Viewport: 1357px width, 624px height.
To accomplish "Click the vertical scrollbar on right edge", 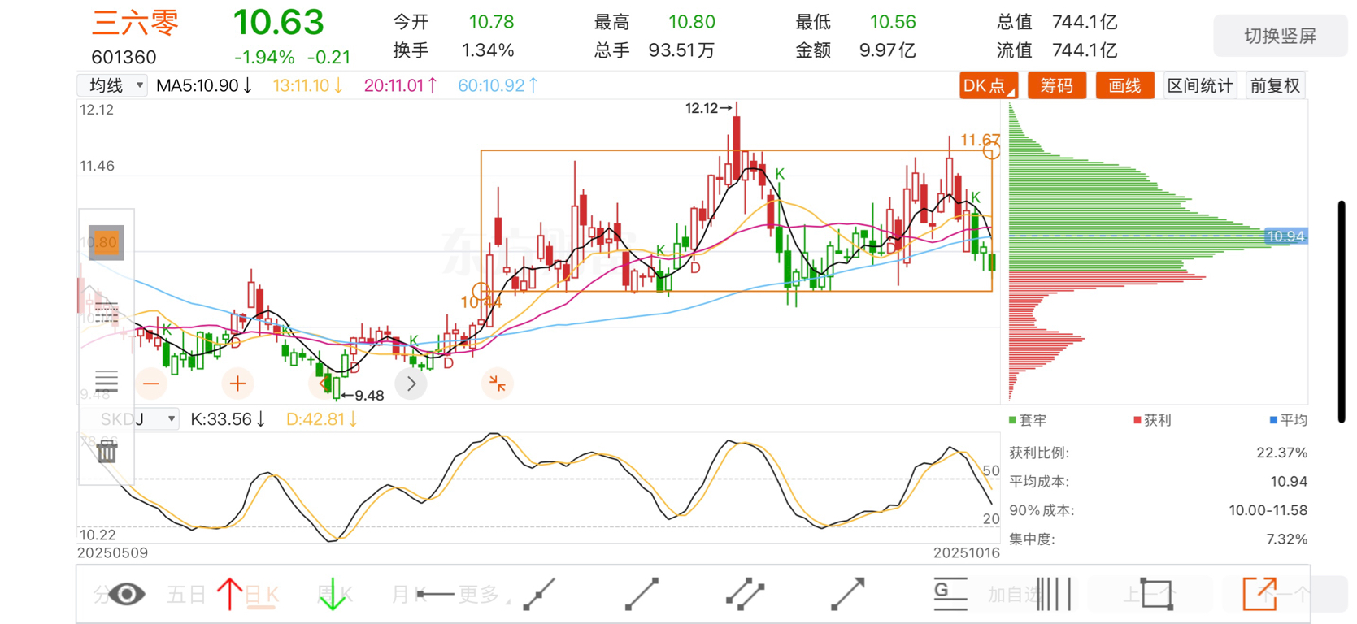I will [1342, 311].
